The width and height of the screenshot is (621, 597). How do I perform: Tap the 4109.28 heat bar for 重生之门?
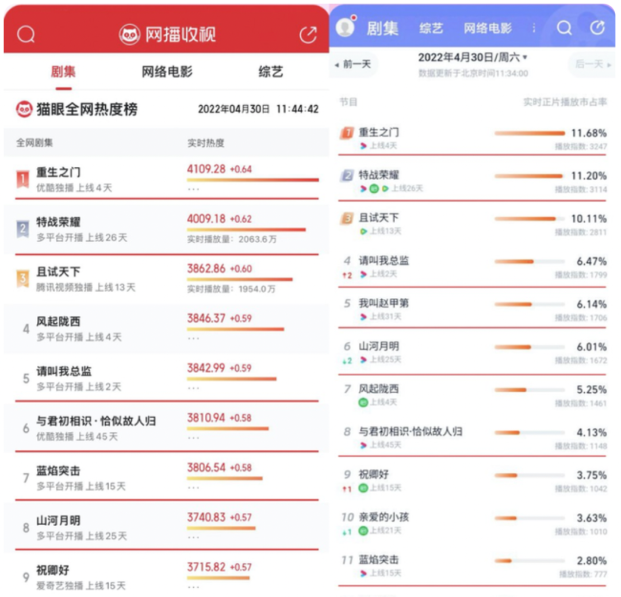pos(253,180)
